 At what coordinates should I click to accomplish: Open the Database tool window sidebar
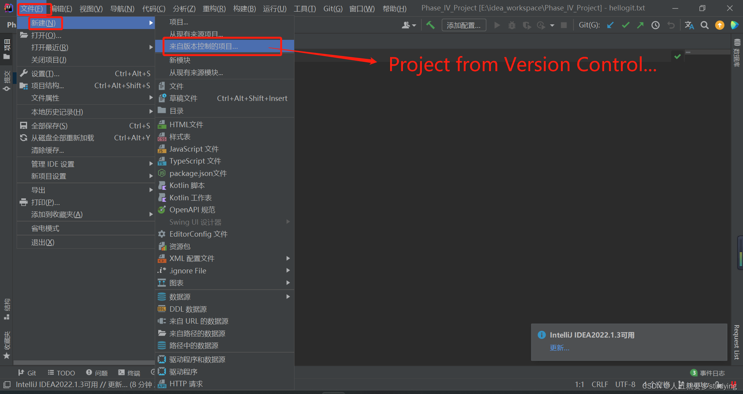[x=737, y=53]
